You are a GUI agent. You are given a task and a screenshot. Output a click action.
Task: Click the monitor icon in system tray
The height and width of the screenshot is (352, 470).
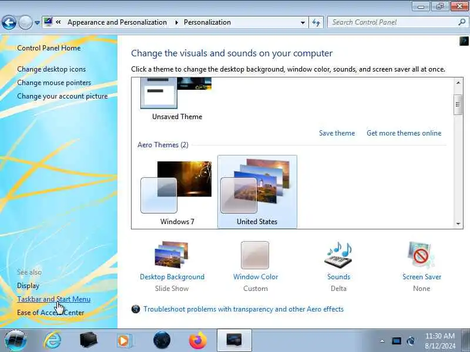pos(396,341)
